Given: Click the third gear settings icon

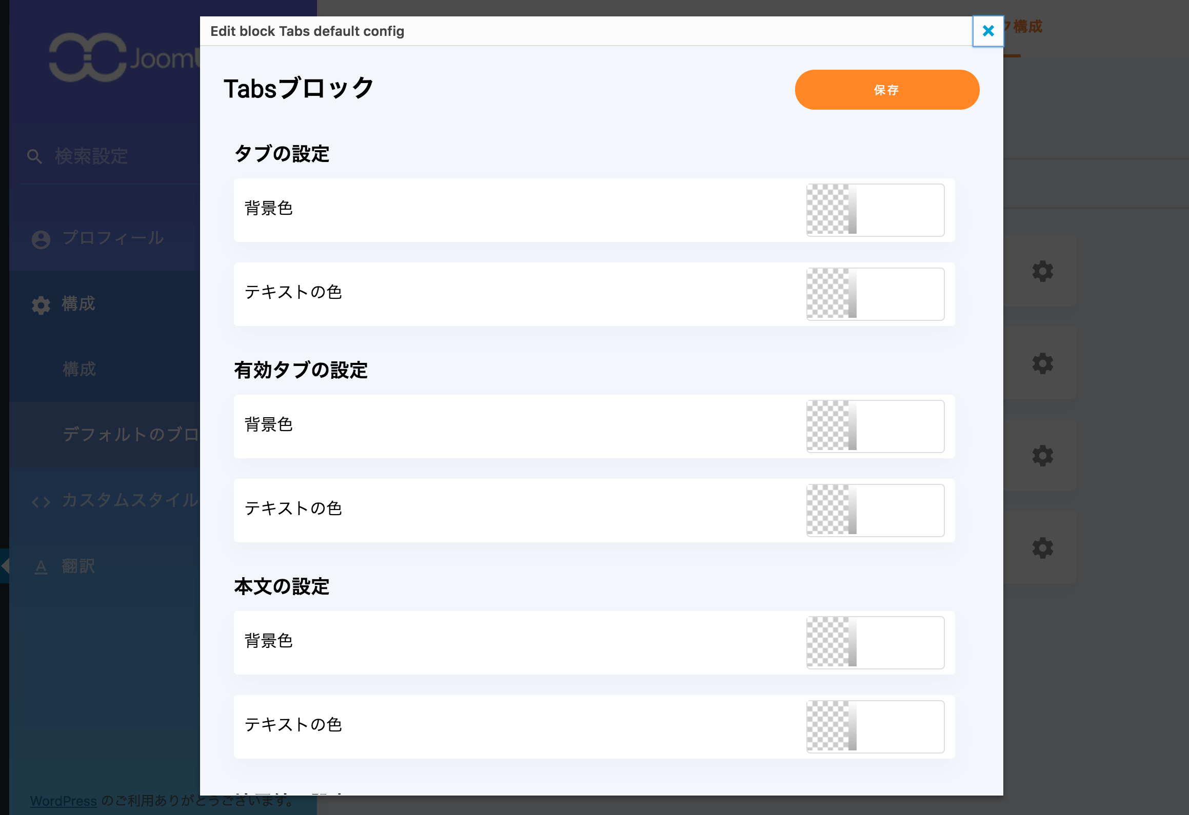Looking at the screenshot, I should point(1042,456).
